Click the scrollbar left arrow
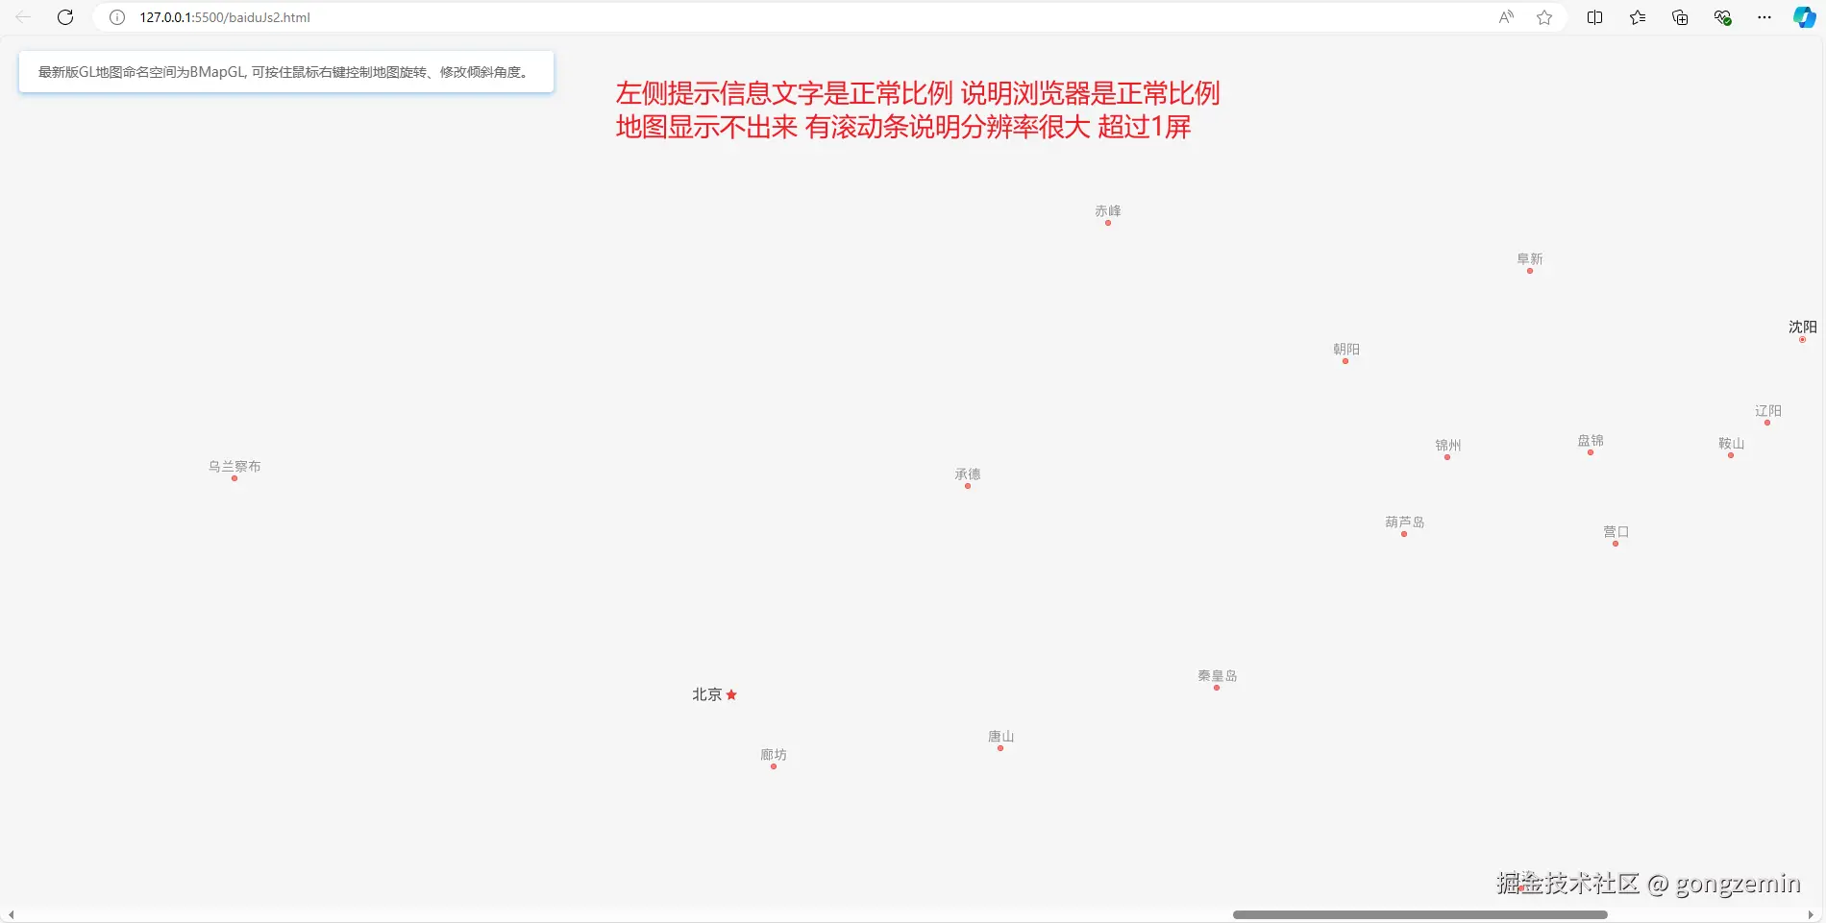This screenshot has height=923, width=1826. tap(11, 914)
